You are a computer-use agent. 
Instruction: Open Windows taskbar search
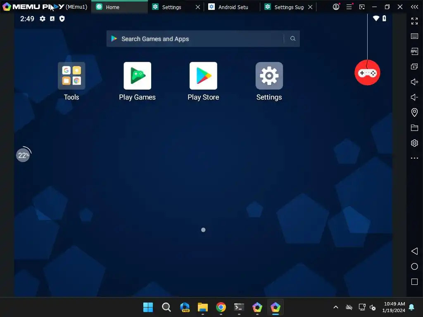(x=166, y=307)
